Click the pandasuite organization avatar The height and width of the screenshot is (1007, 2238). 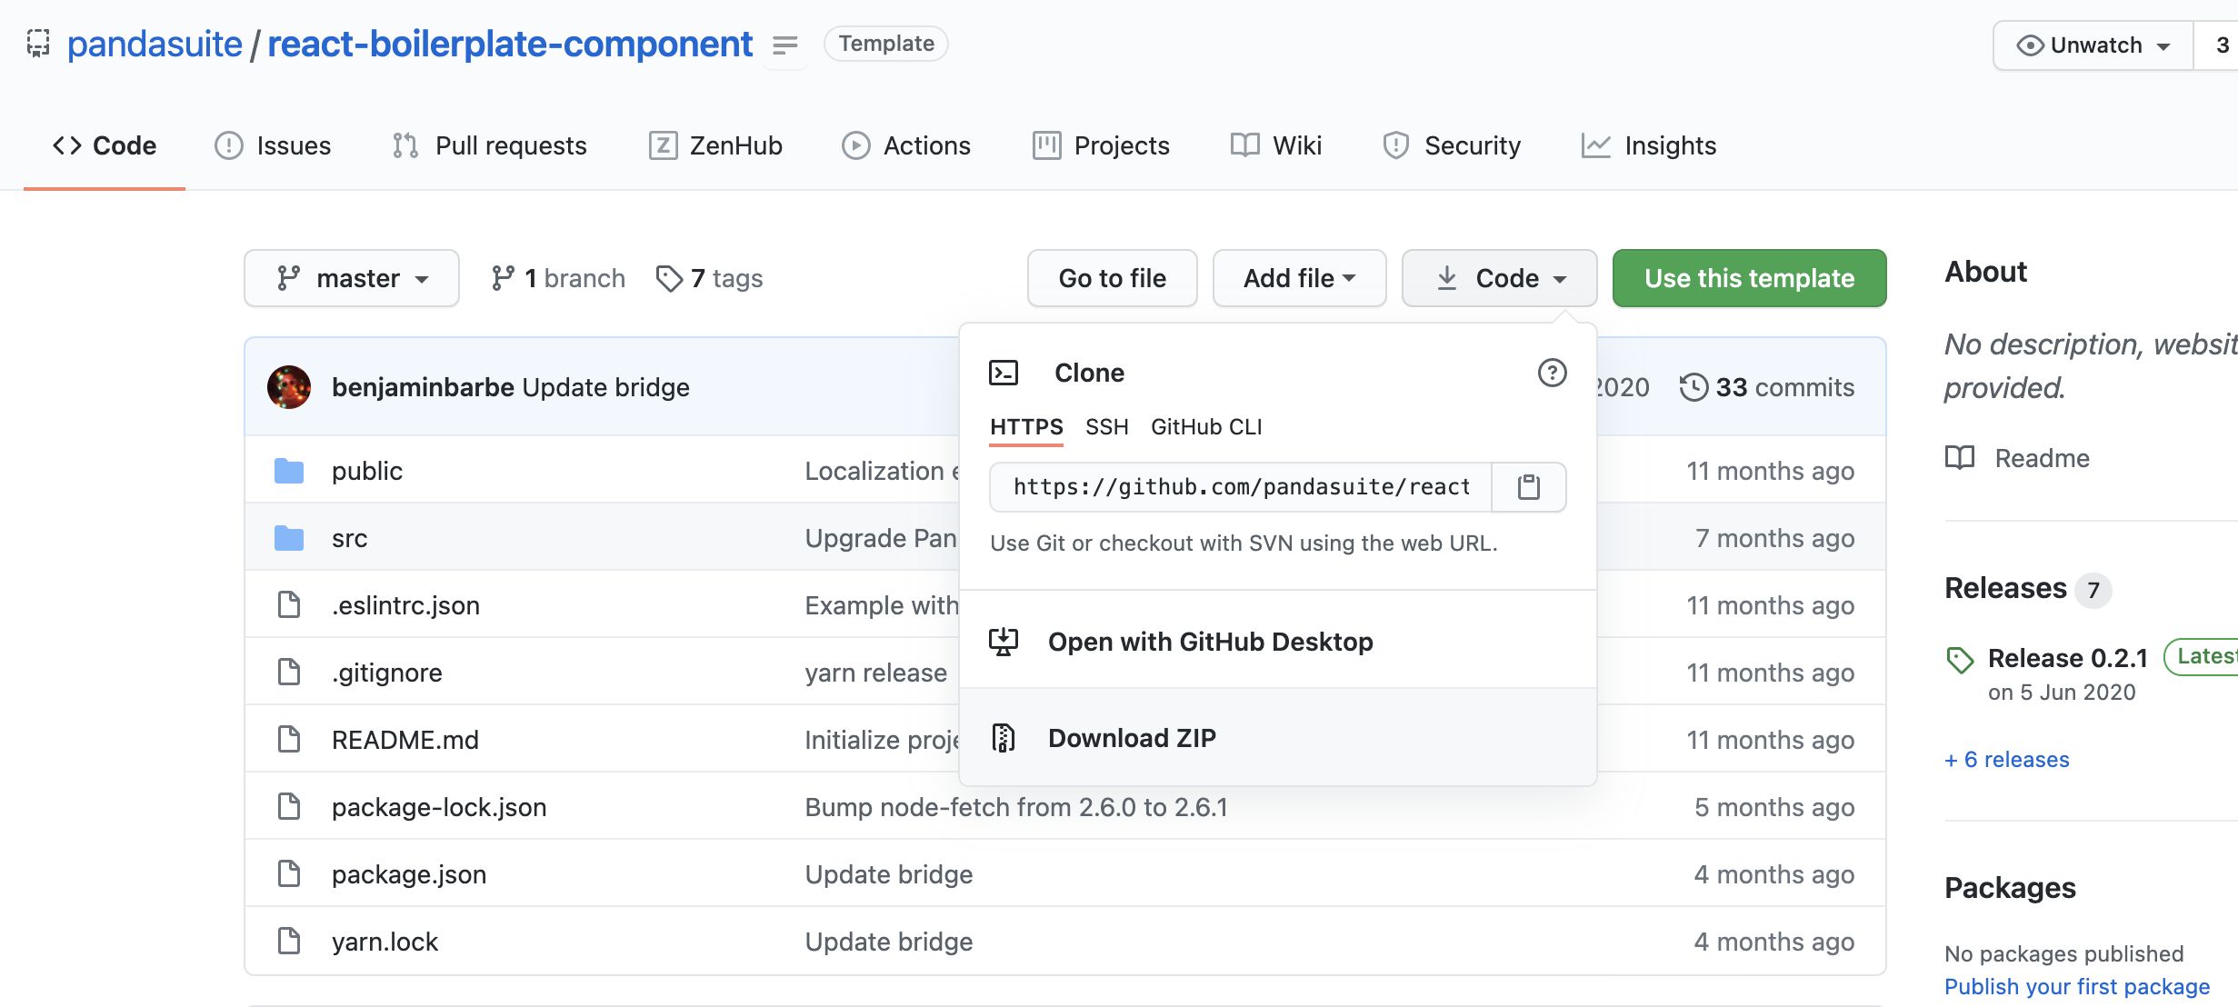37,44
